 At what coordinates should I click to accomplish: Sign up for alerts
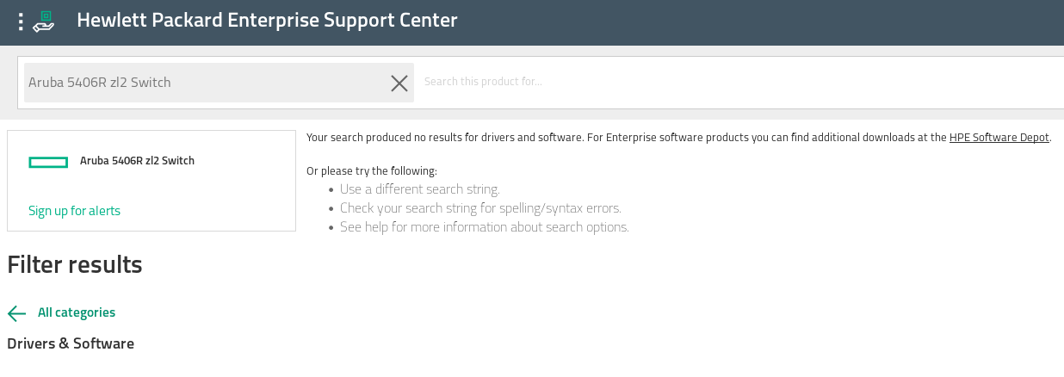[74, 211]
